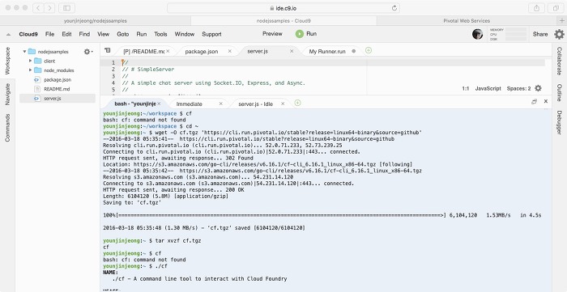Open package.json in file tree

click(58, 80)
